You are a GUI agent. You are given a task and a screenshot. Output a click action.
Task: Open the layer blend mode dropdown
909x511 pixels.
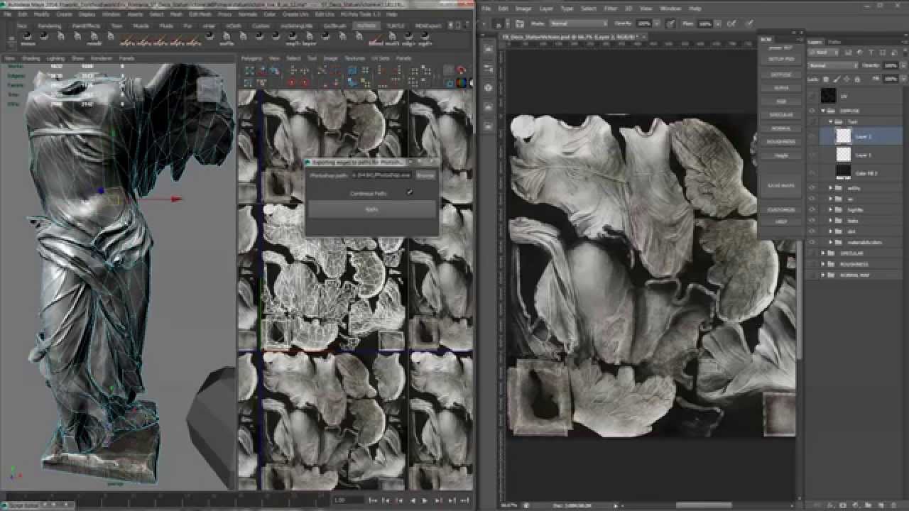(x=833, y=65)
